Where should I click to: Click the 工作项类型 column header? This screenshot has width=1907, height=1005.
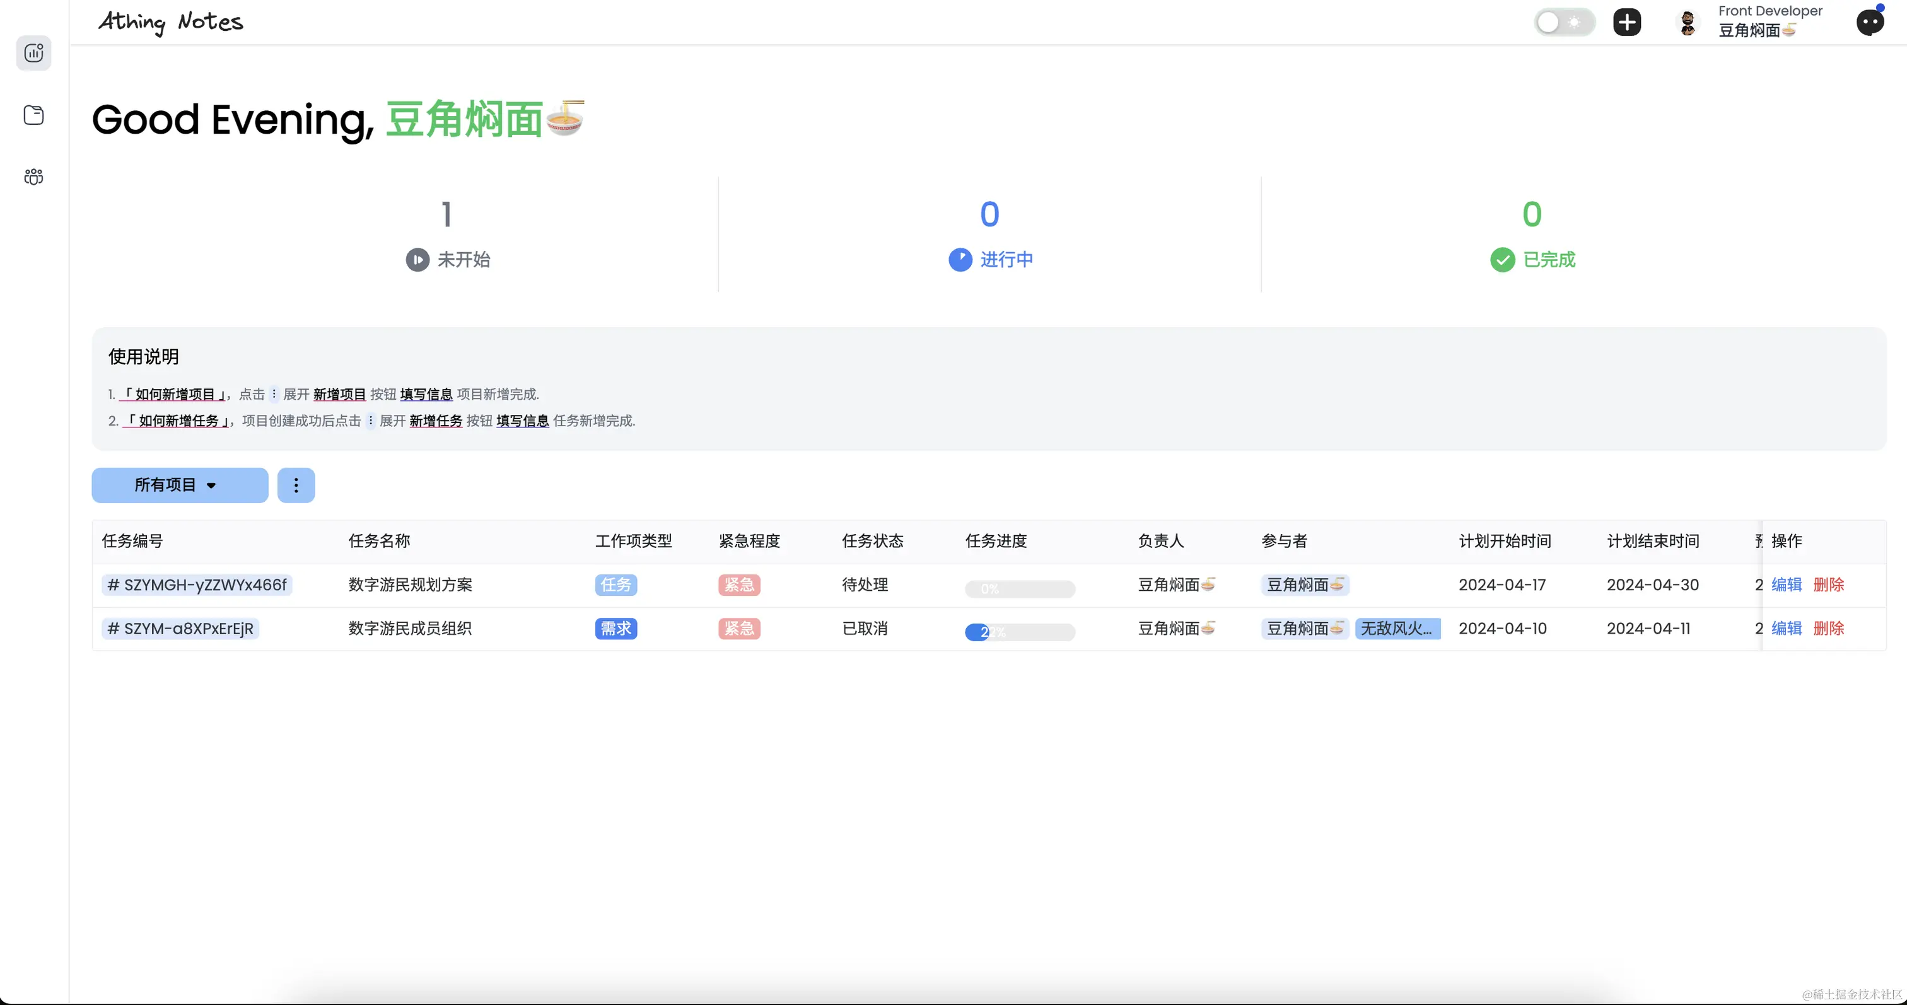(634, 541)
